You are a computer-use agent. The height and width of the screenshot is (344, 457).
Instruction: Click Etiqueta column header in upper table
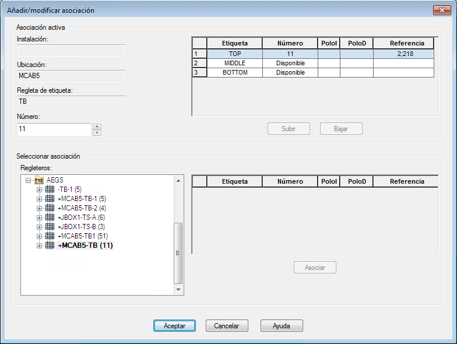pyautogui.click(x=234, y=43)
